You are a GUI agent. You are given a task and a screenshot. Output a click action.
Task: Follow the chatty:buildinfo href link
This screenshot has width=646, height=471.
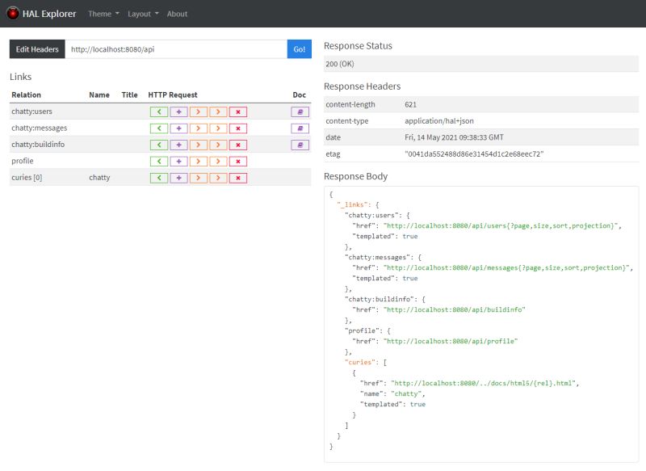(455, 309)
